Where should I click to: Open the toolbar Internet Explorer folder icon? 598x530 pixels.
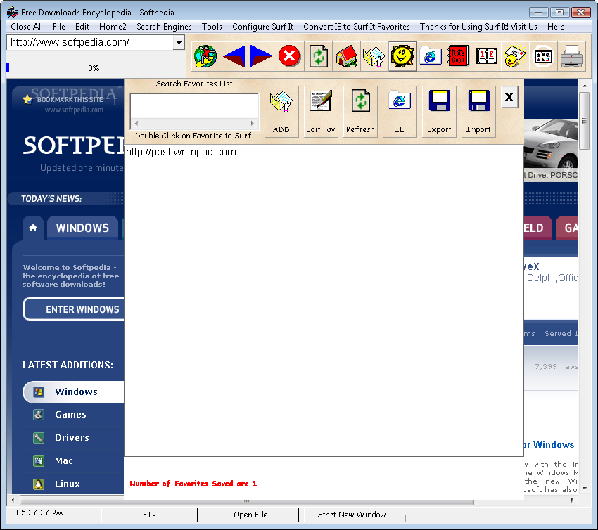pos(431,56)
